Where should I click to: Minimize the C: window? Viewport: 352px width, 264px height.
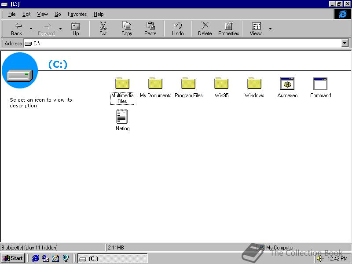pyautogui.click(x=332, y=4)
